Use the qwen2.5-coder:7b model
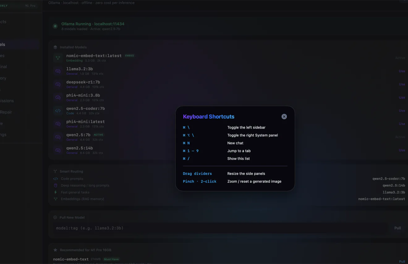 click(402, 111)
